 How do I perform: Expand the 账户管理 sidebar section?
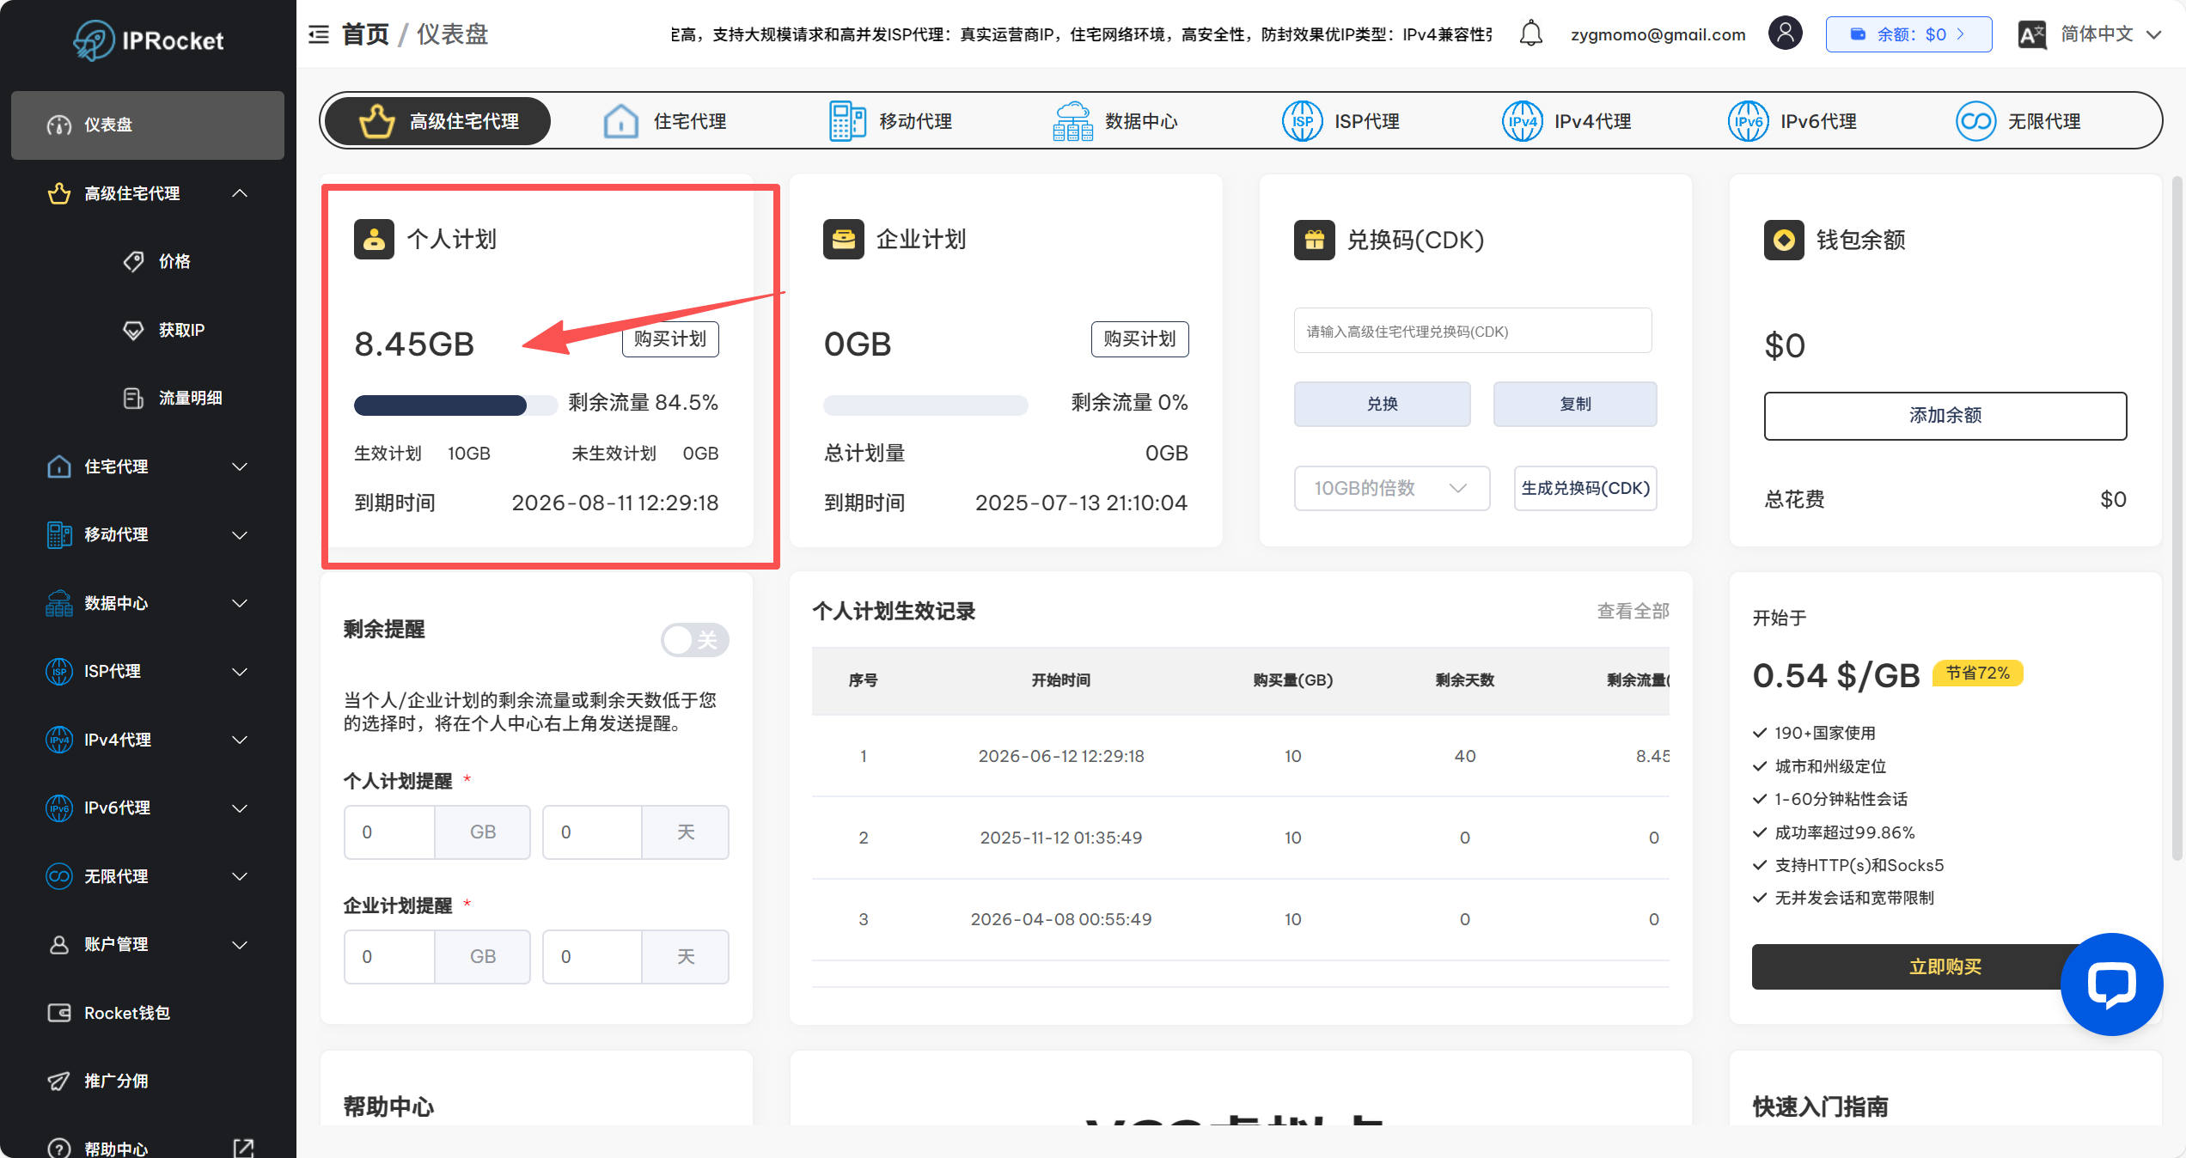240,944
